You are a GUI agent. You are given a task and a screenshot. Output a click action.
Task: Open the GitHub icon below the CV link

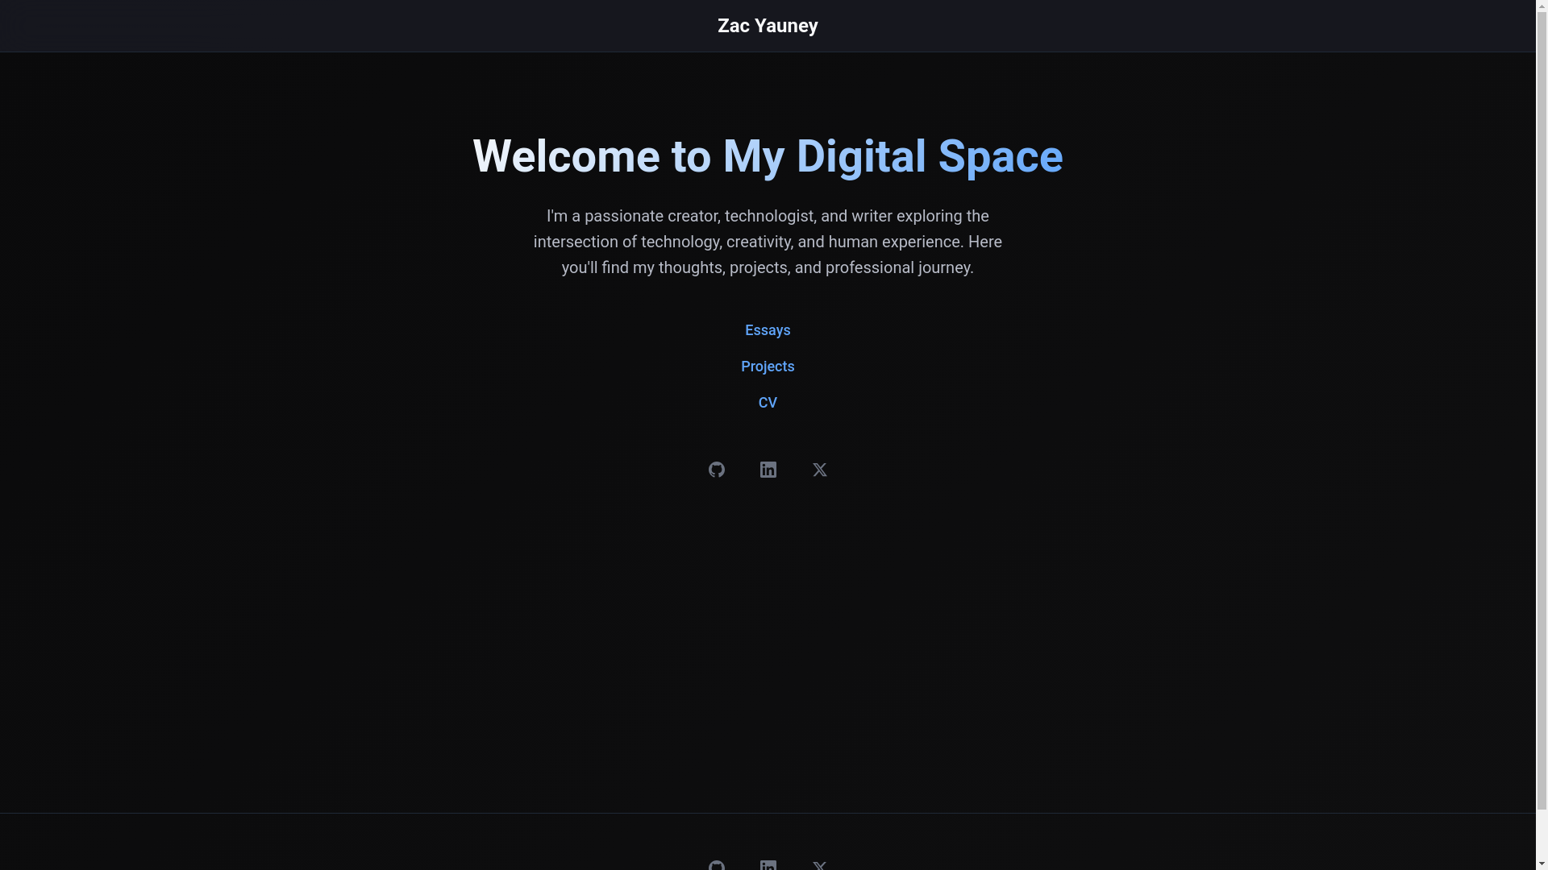tap(717, 470)
